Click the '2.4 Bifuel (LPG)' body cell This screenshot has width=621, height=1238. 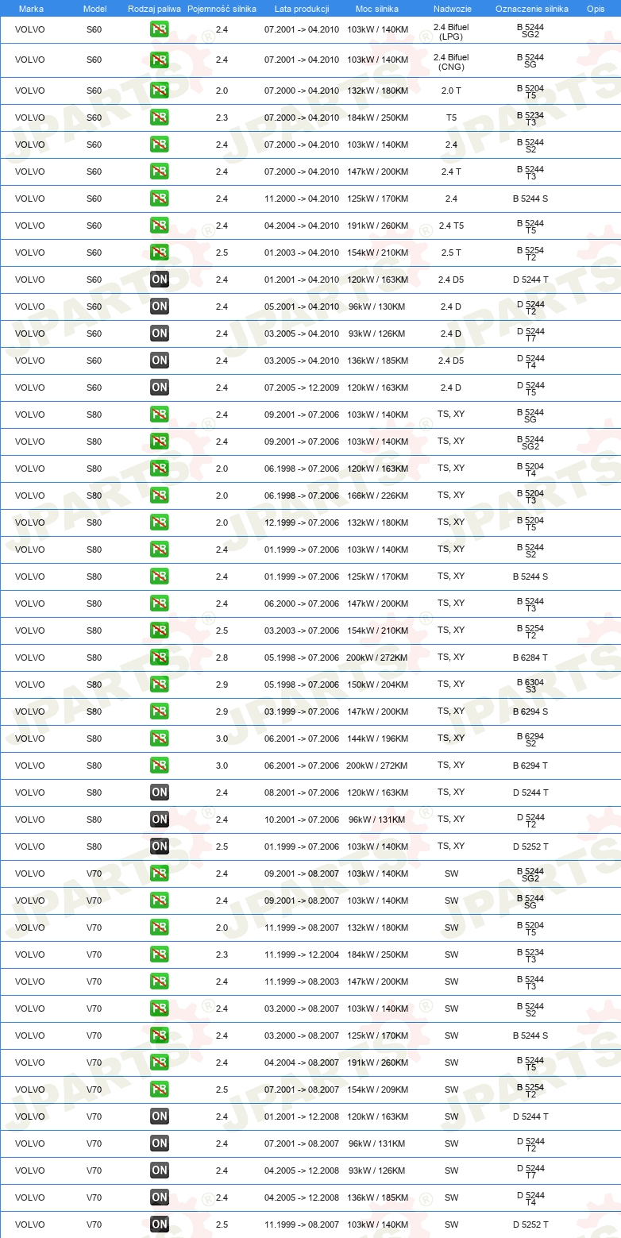(451, 31)
